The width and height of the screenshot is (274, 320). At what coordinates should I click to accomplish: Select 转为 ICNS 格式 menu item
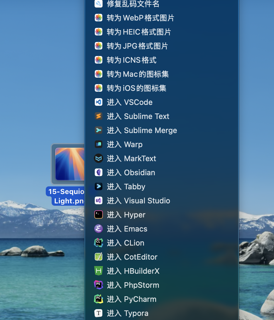tap(131, 60)
